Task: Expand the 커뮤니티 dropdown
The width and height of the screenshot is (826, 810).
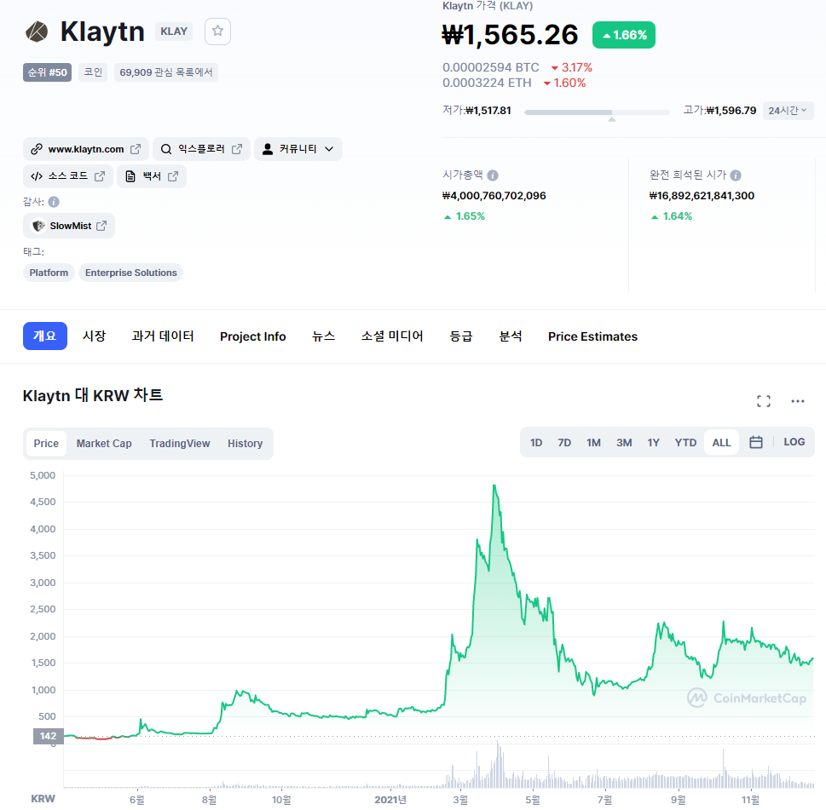Action: point(329,149)
